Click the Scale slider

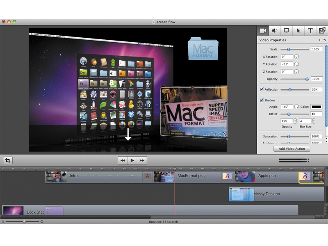(x=294, y=49)
